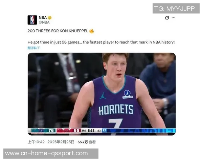Click the FanDuel shield logo on scoreboard
Image resolution: width=203 pixels, height=162 pixels.
click(105, 131)
